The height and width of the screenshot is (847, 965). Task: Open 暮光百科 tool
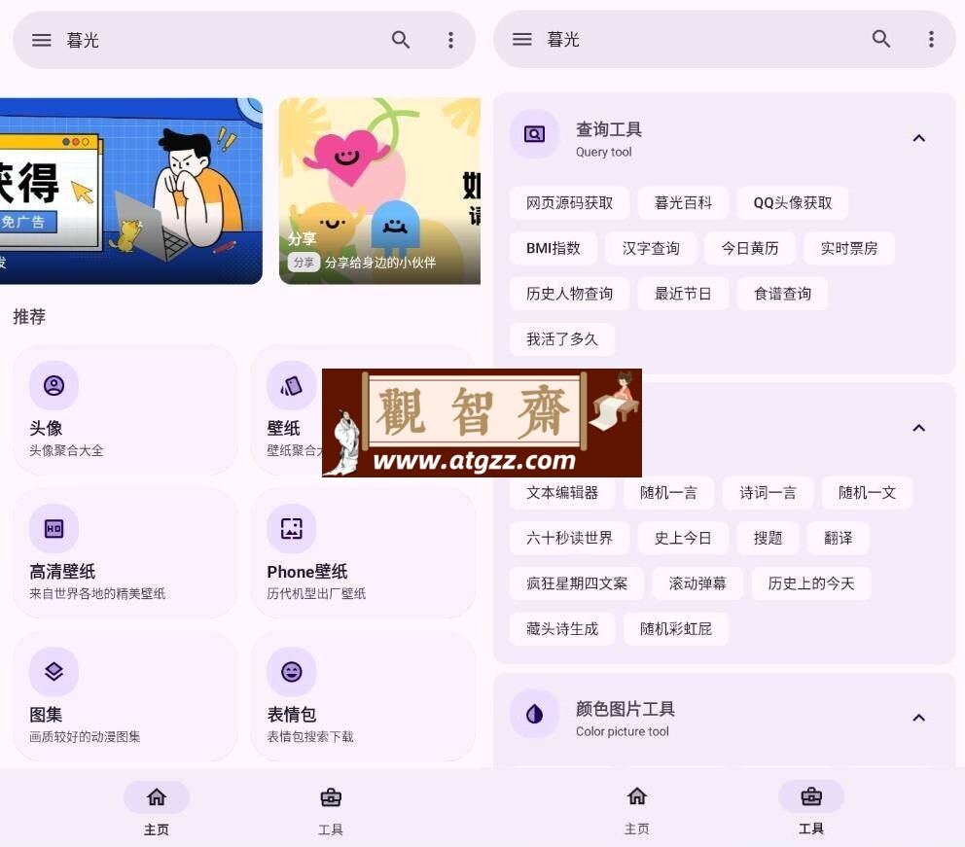683,203
